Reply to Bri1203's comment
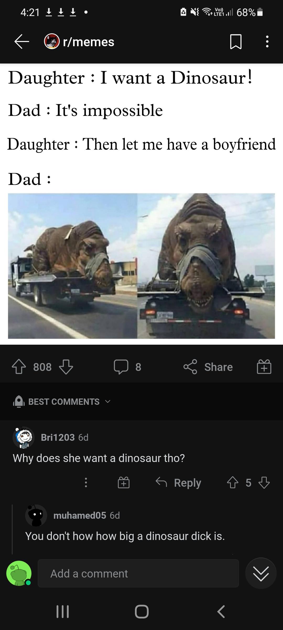Screen dimensions: 283x630 pos(178,482)
